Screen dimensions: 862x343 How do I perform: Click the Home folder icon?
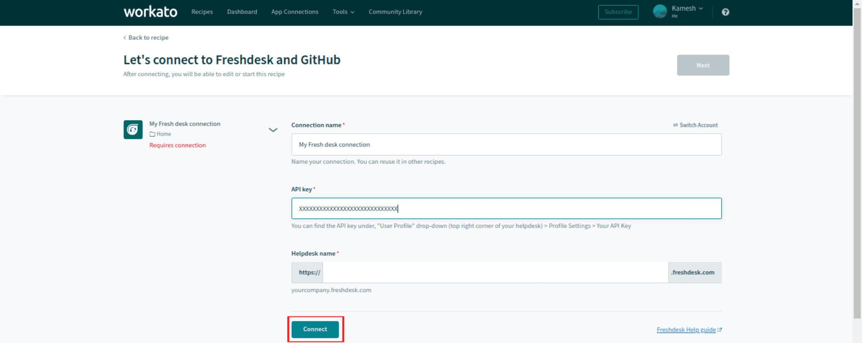[152, 134]
